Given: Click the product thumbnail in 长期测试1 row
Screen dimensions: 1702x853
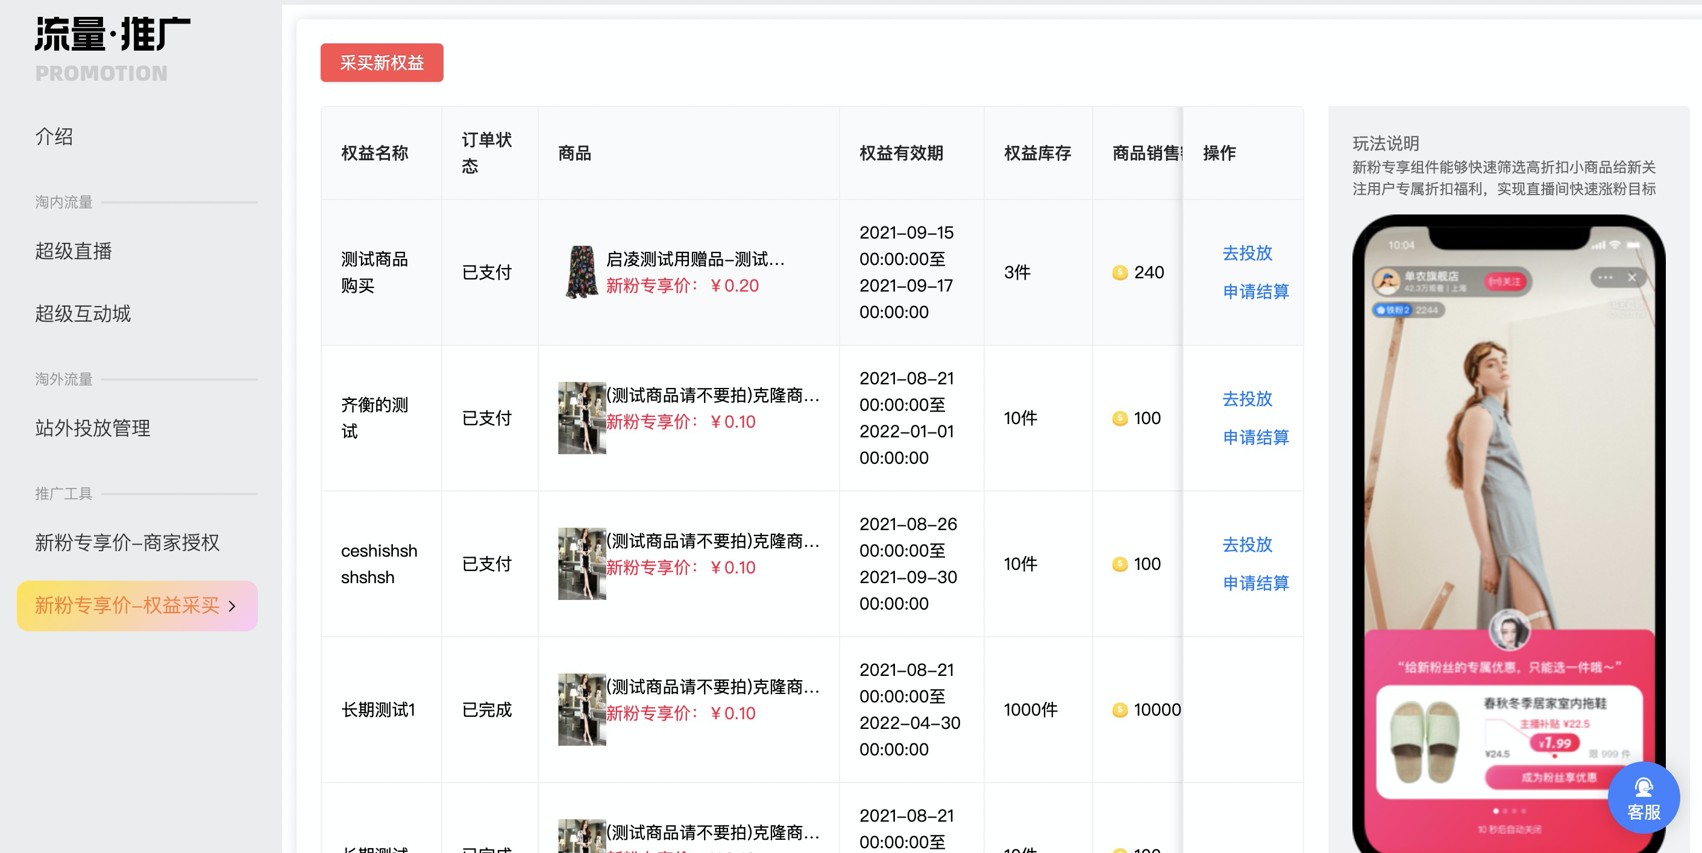Looking at the screenshot, I should coord(582,710).
